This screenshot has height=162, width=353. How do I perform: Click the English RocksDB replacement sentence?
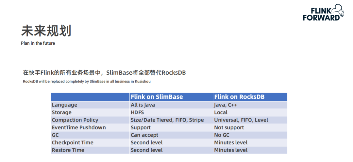click(x=87, y=81)
